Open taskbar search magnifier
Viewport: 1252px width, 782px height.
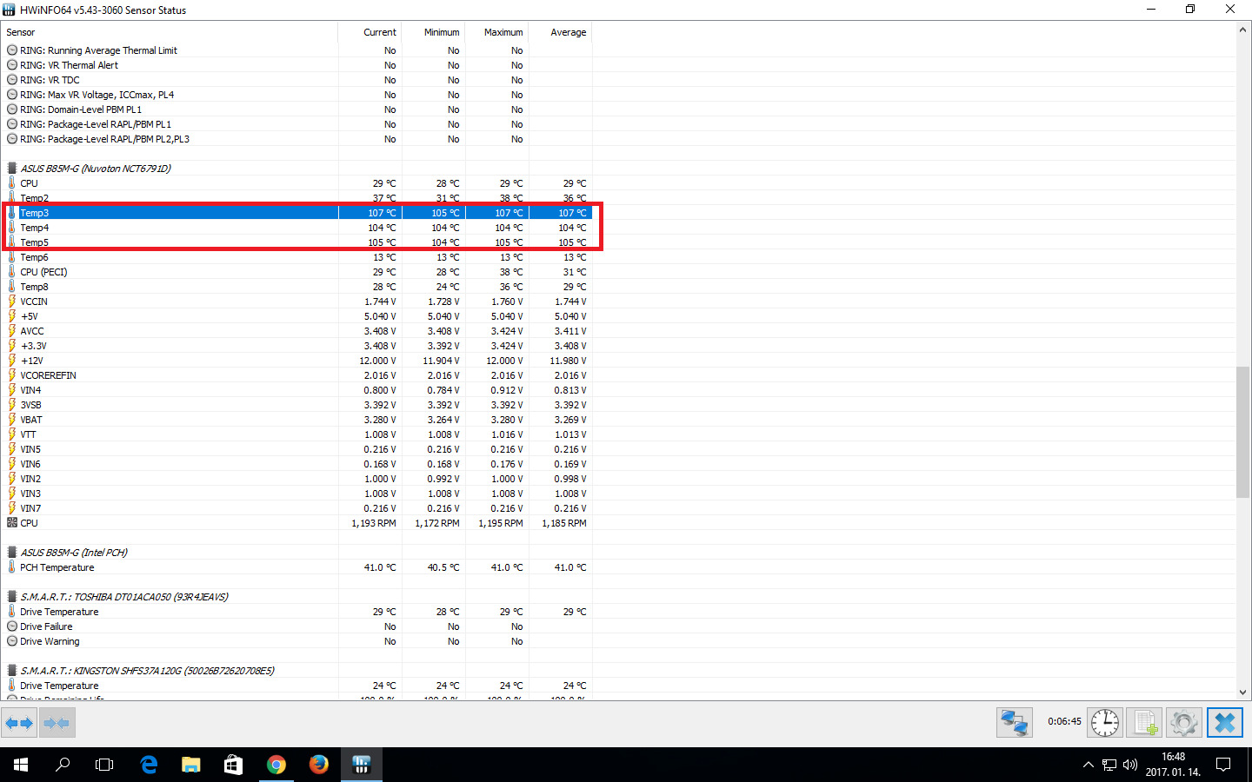click(63, 765)
